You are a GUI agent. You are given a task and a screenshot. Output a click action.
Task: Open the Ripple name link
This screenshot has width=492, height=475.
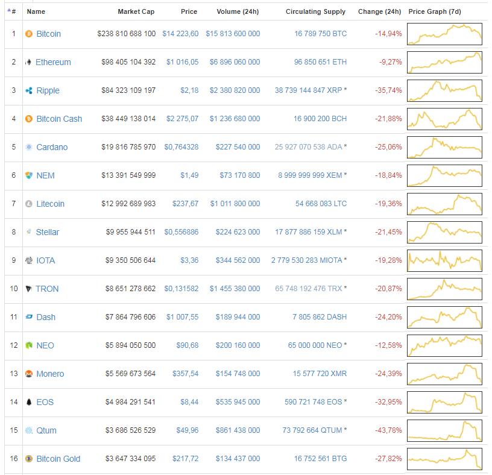pyautogui.click(x=48, y=90)
